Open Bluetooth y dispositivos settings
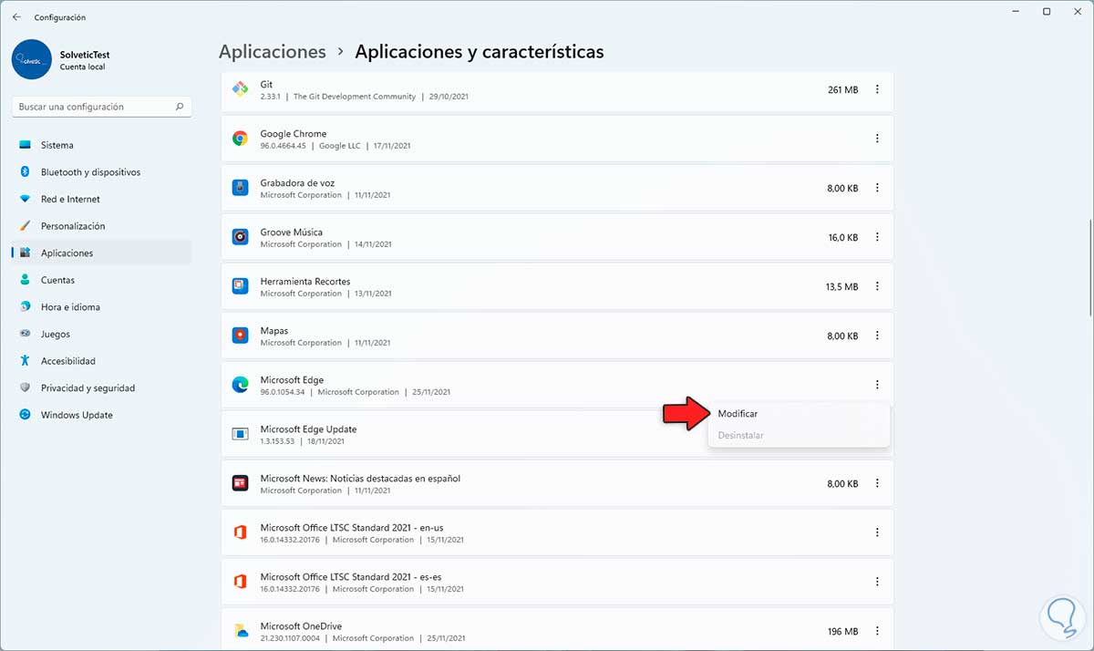The image size is (1094, 651). coord(101,172)
